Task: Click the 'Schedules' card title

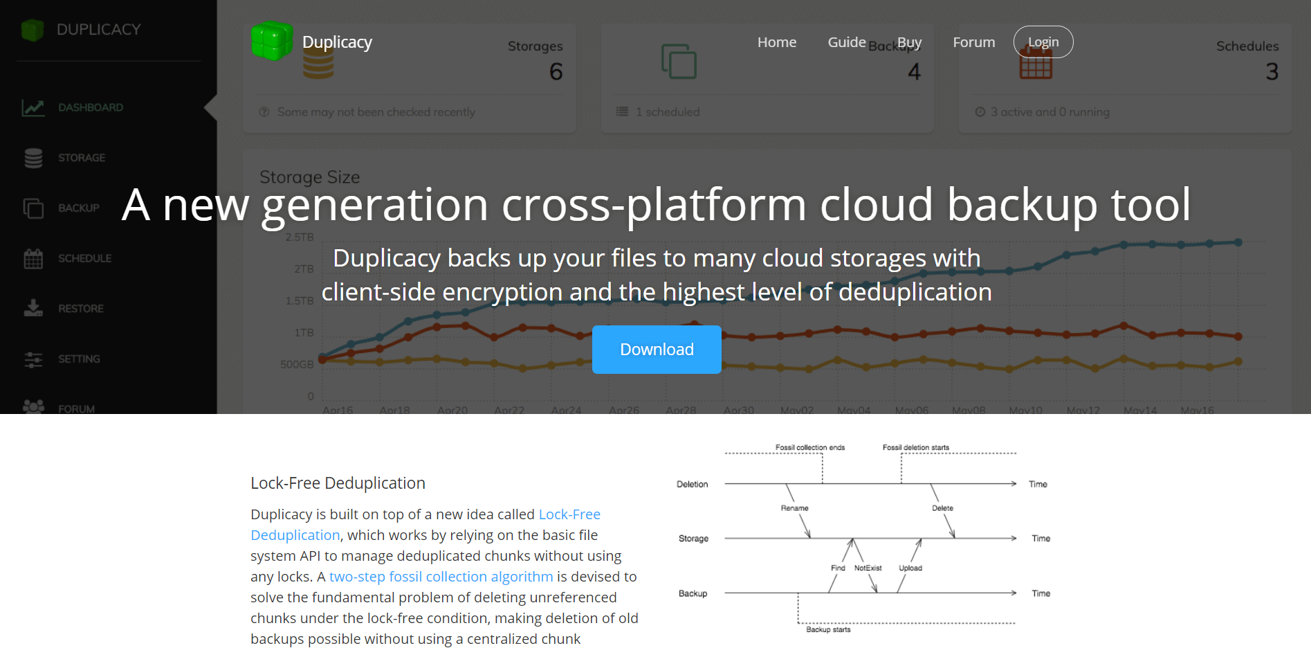Action: point(1247,46)
